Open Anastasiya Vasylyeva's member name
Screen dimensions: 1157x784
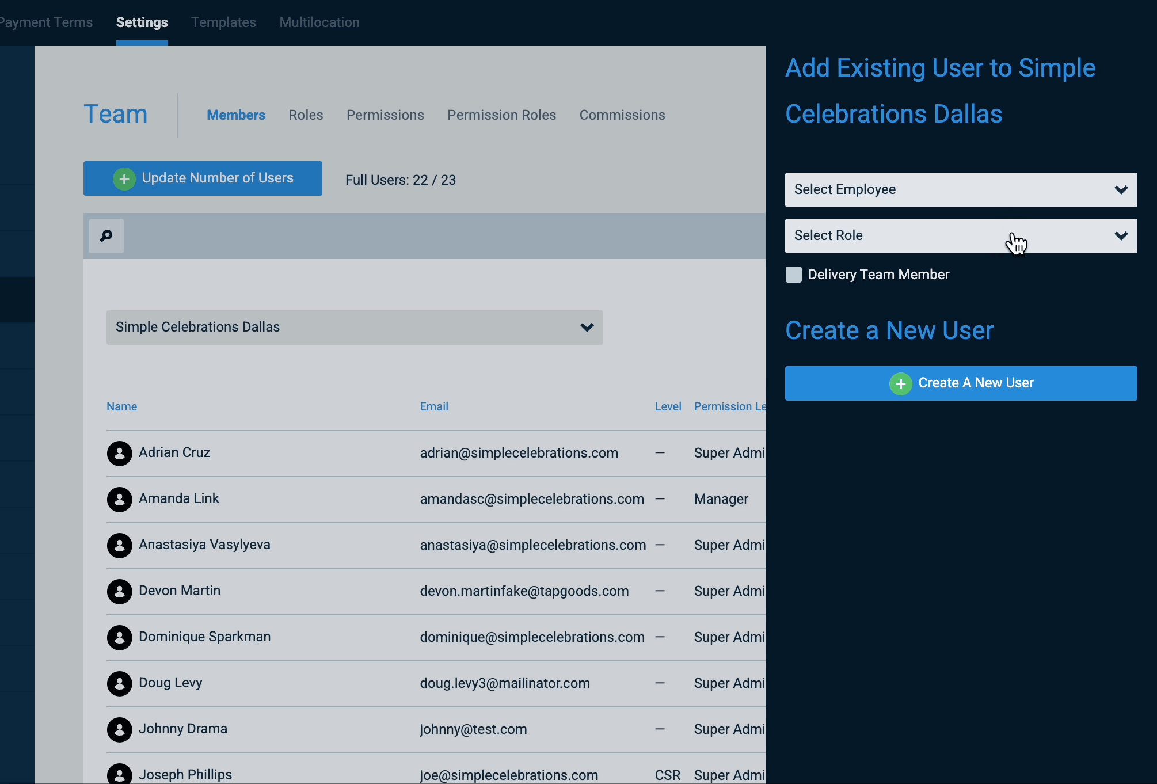[204, 545]
